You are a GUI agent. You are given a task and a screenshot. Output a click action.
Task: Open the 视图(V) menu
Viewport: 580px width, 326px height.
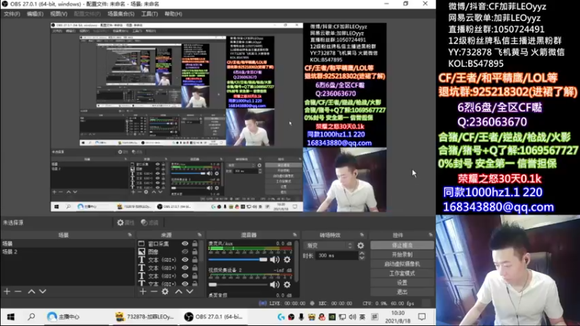(x=59, y=14)
